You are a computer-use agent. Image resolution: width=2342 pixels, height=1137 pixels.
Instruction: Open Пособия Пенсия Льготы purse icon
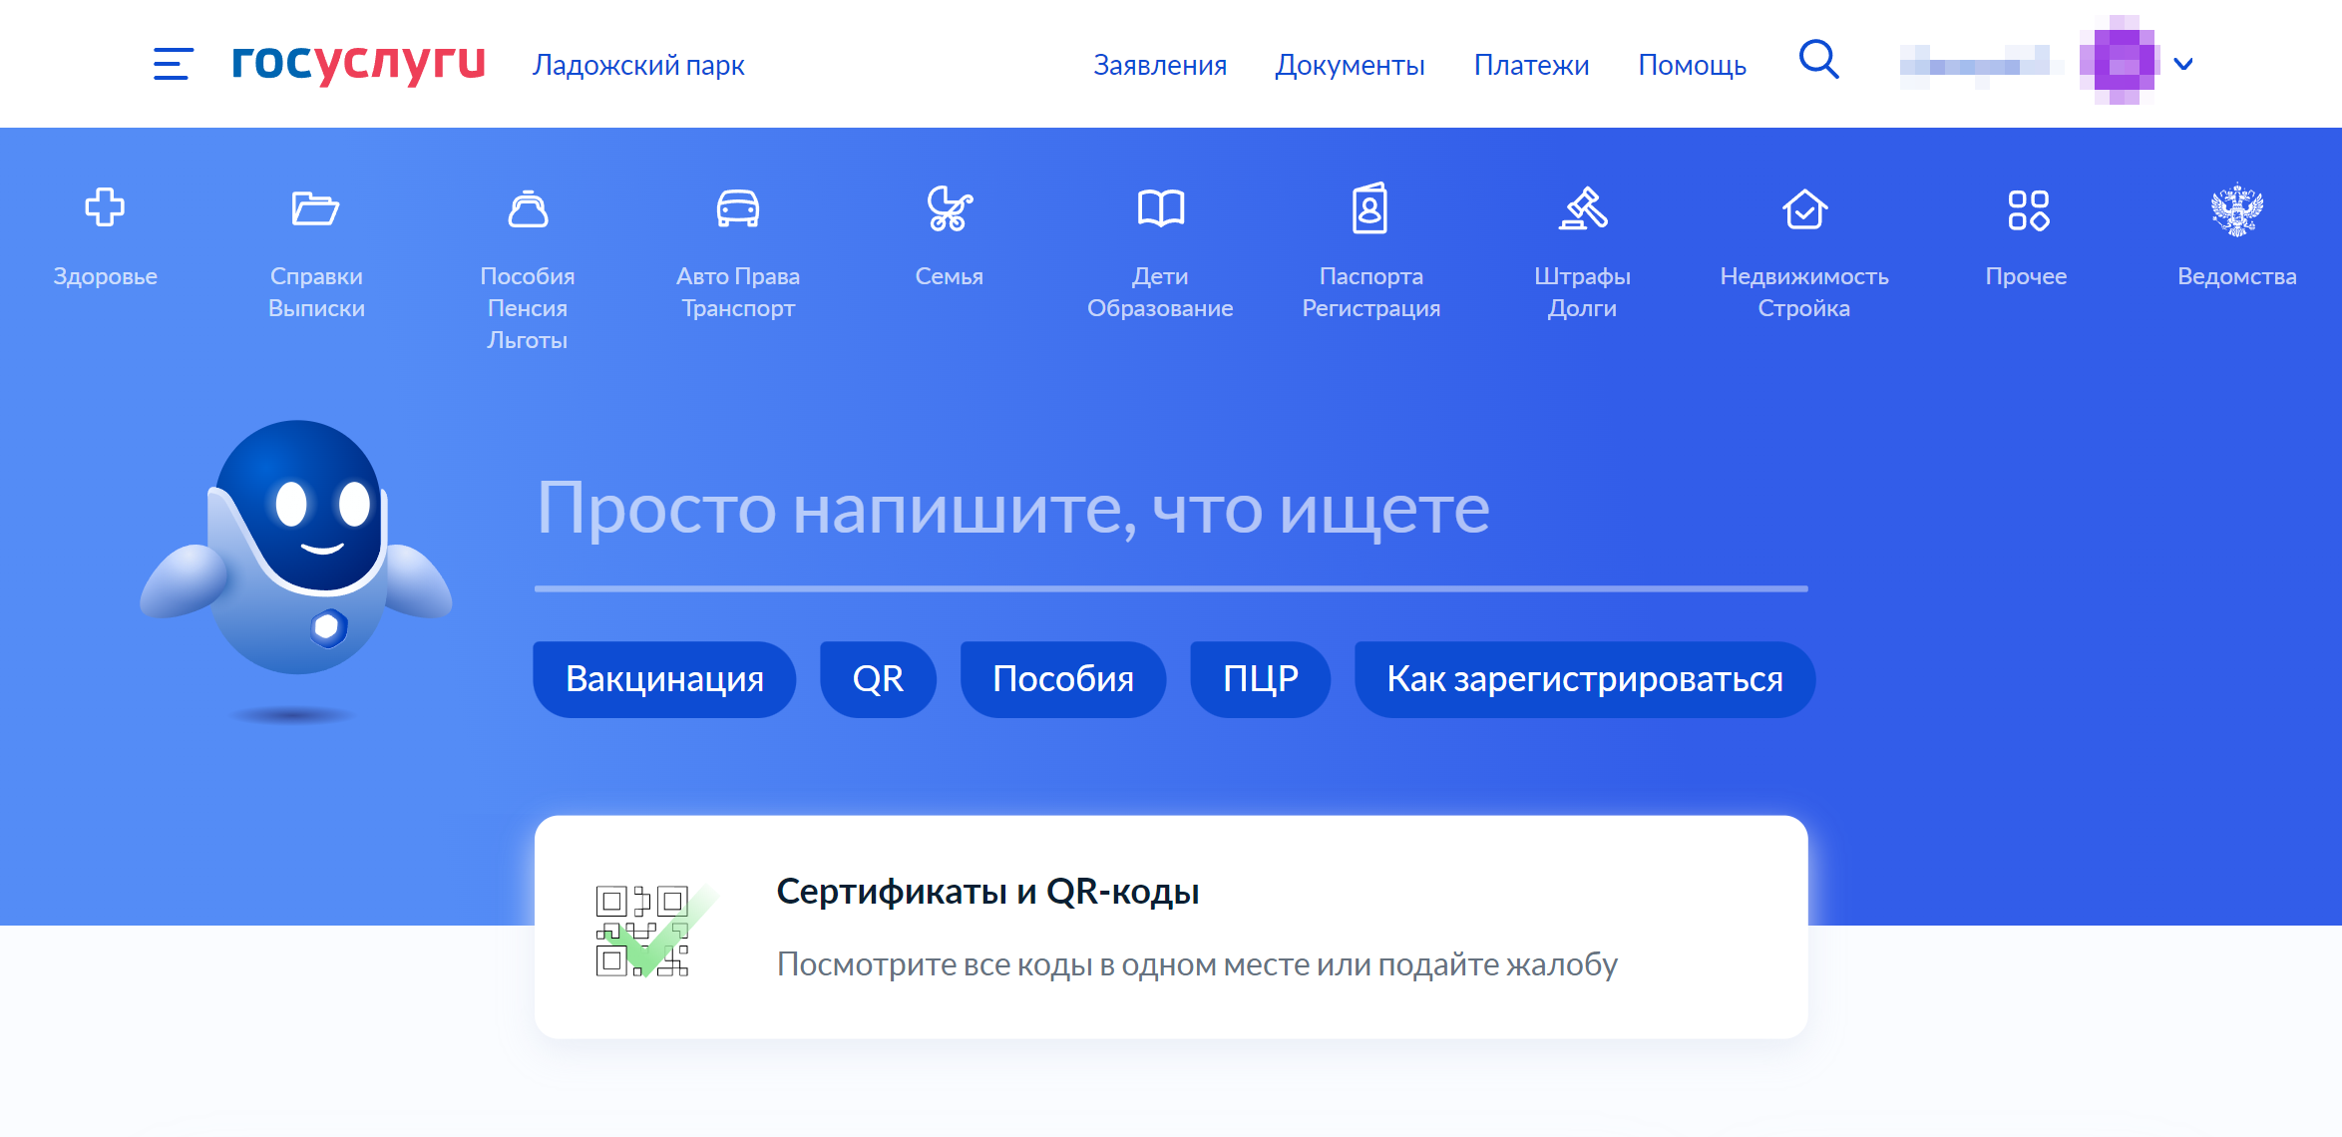(x=528, y=207)
